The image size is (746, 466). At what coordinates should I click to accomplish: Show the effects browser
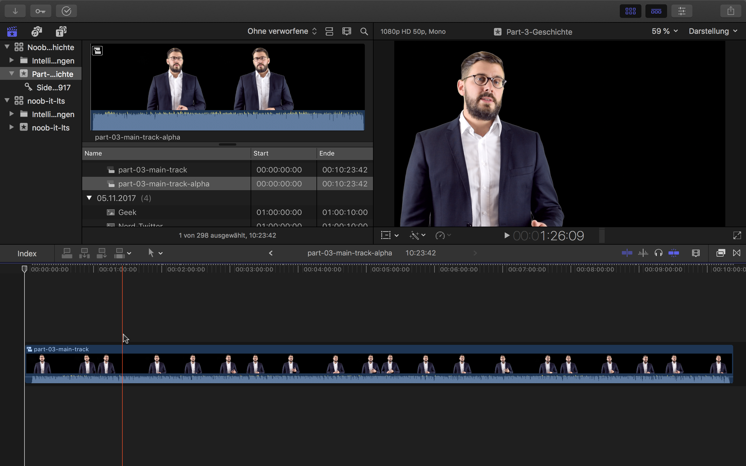coord(721,253)
